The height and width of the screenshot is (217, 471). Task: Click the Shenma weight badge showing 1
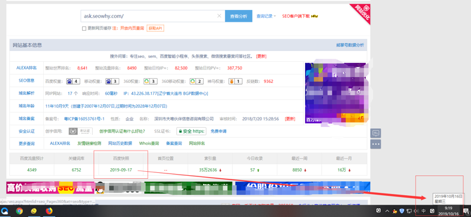pyautogui.click(x=235, y=81)
